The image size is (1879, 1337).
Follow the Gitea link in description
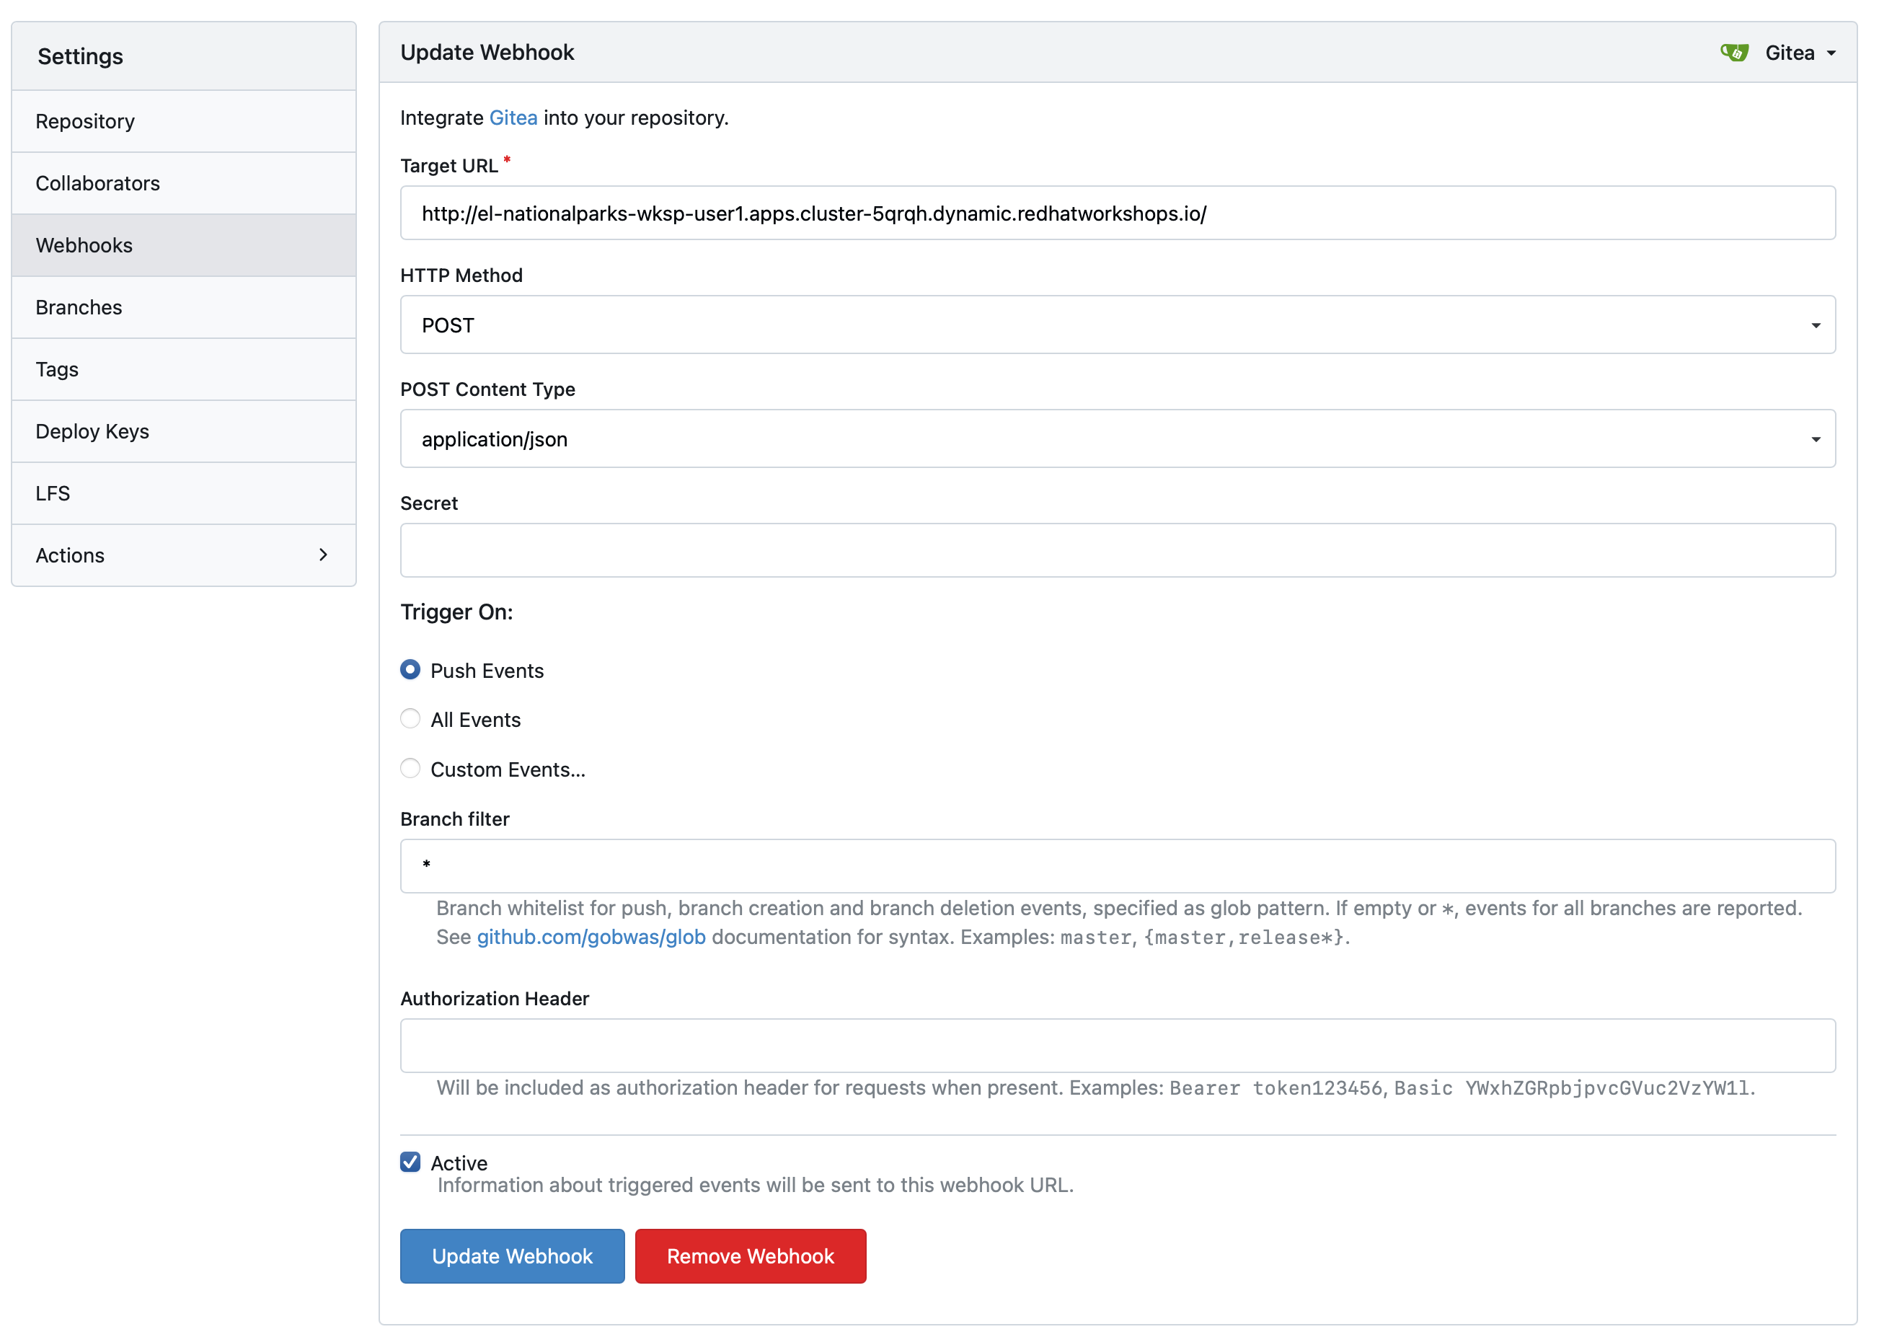click(513, 118)
